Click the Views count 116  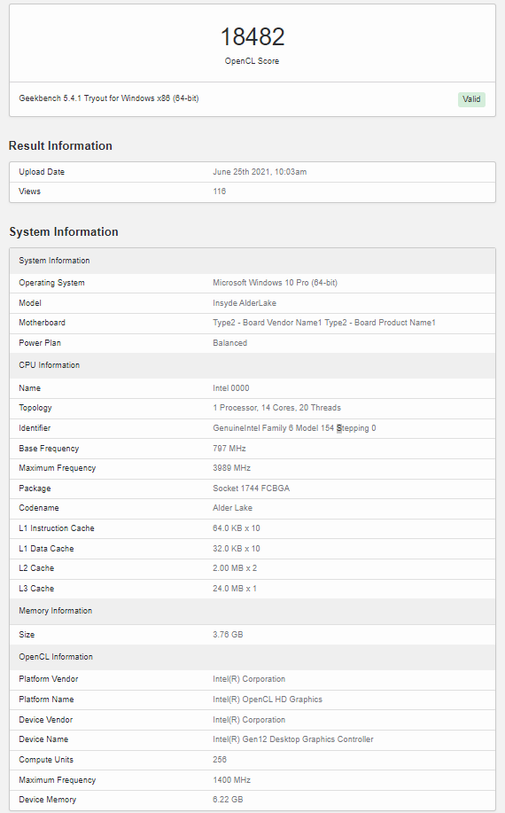point(219,192)
